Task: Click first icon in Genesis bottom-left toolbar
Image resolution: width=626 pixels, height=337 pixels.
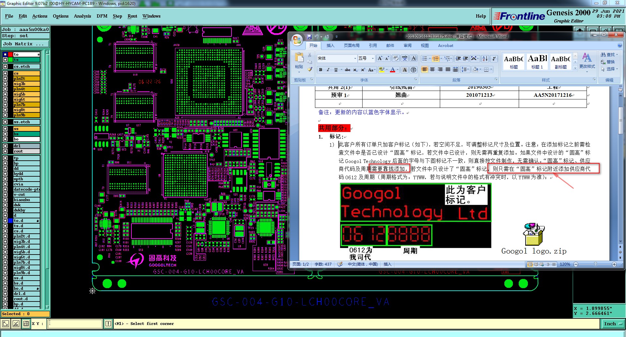Action: tap(6, 324)
